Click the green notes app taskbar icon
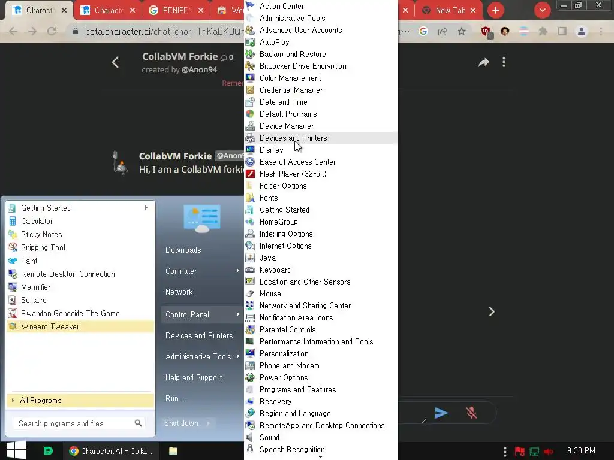Viewport: 614px width, 460px height. 48,451
